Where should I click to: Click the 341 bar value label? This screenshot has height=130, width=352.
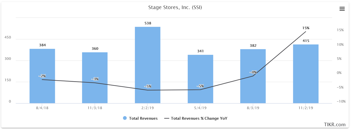click(x=200, y=51)
